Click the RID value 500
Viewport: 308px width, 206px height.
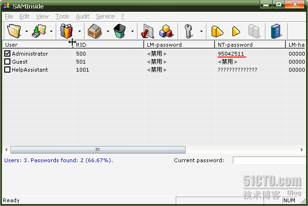[x=81, y=54]
